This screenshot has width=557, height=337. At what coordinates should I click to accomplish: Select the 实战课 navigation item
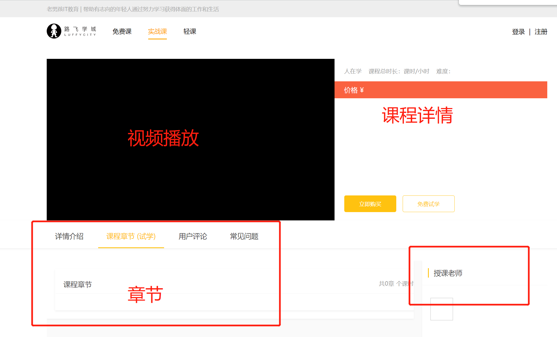pos(157,32)
